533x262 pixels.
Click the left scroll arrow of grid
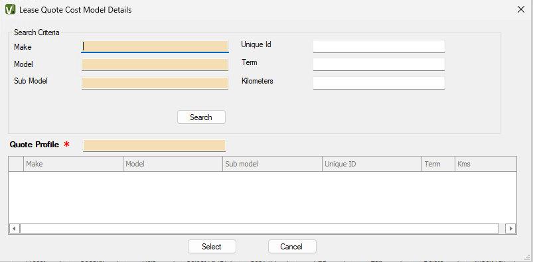point(14,228)
